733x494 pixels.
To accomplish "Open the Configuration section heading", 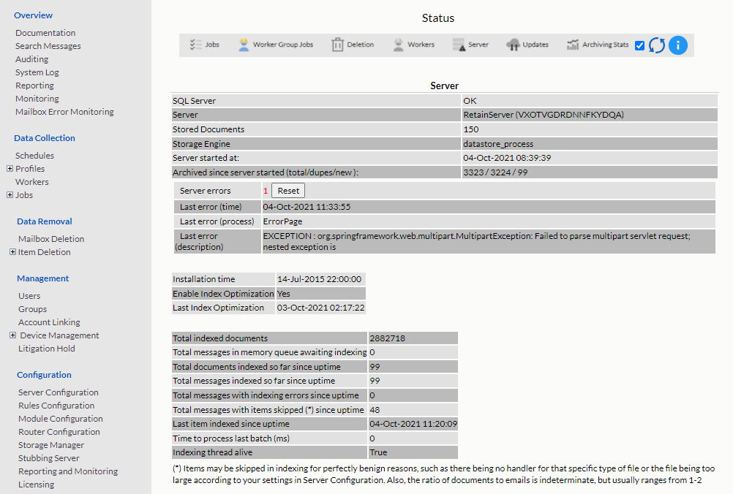I will (44, 375).
